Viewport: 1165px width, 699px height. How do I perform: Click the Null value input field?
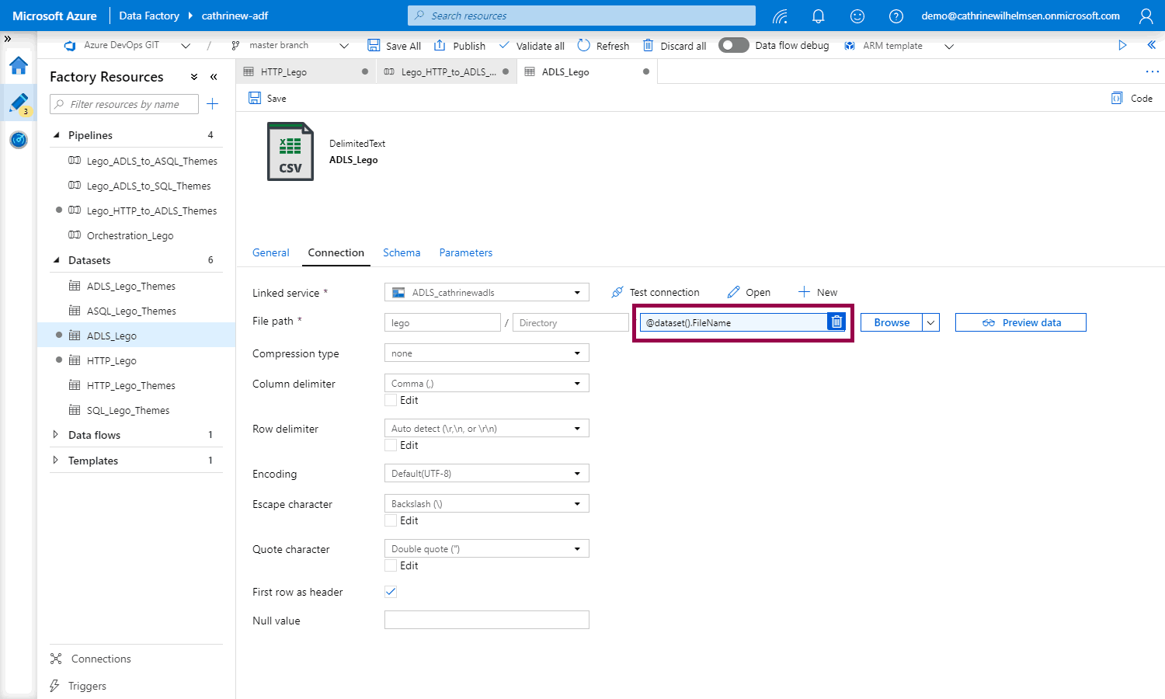coord(486,620)
